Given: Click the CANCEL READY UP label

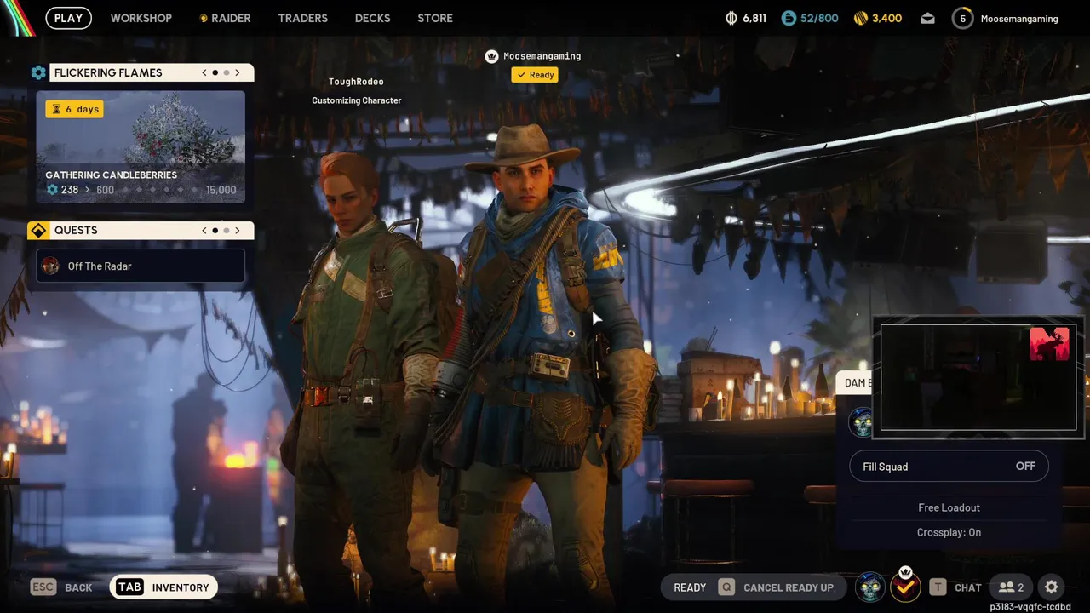Looking at the screenshot, I should click(789, 587).
